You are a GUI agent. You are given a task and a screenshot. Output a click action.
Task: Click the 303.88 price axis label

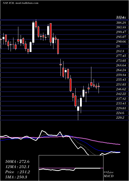(121, 27)
